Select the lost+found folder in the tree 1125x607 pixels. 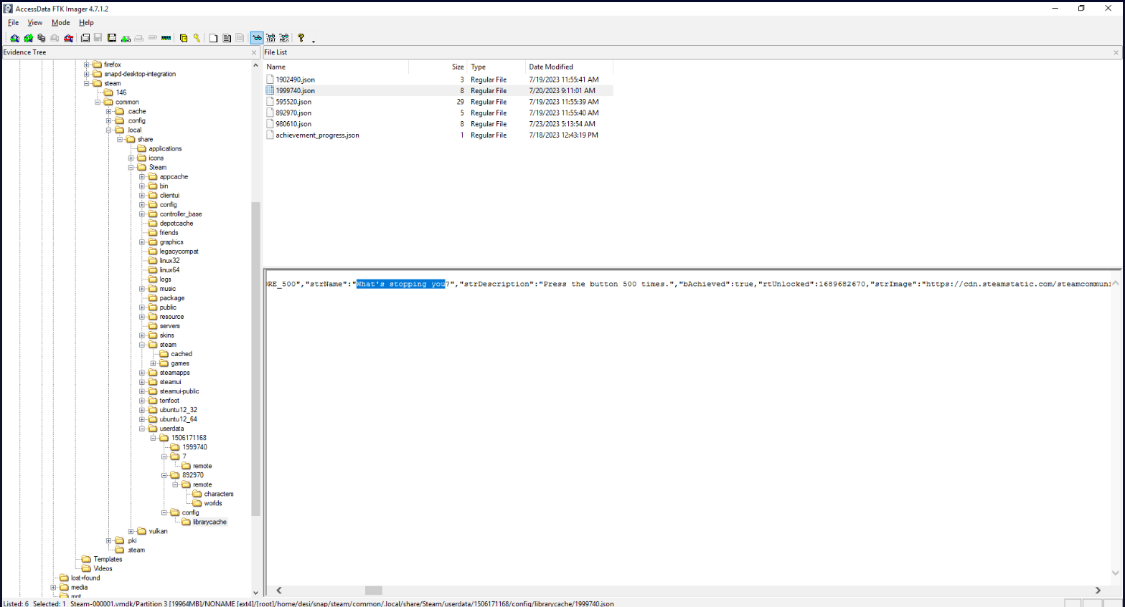pyautogui.click(x=85, y=578)
